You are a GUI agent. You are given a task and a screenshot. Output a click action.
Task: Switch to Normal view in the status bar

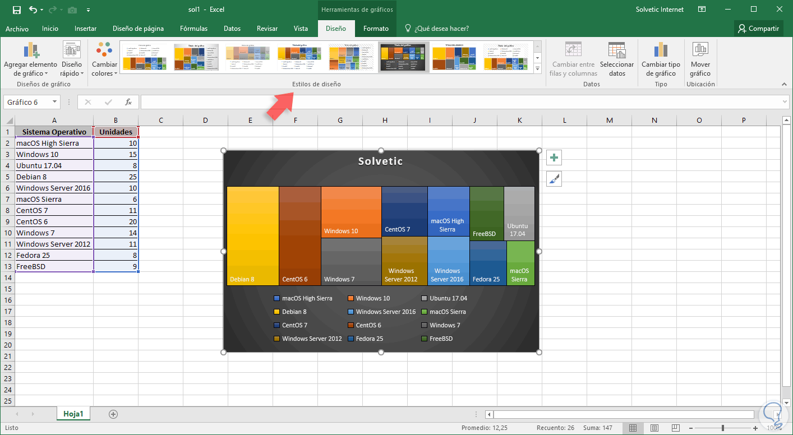[x=633, y=428]
